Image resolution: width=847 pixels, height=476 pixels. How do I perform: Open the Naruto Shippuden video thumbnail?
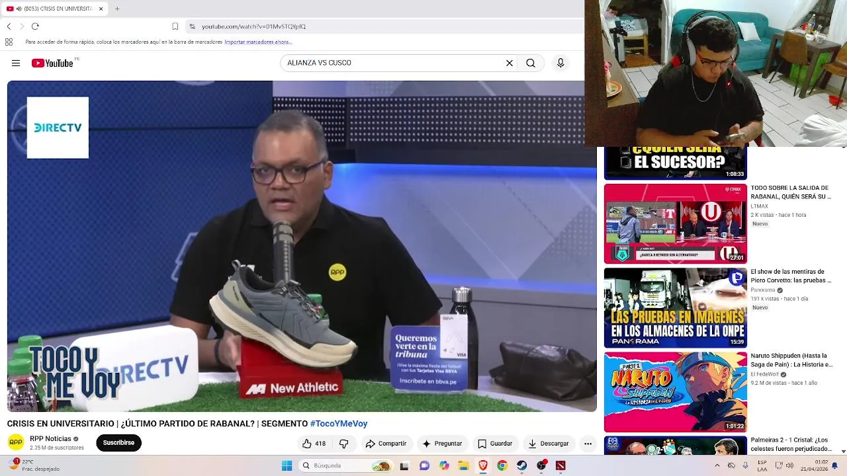(676, 391)
